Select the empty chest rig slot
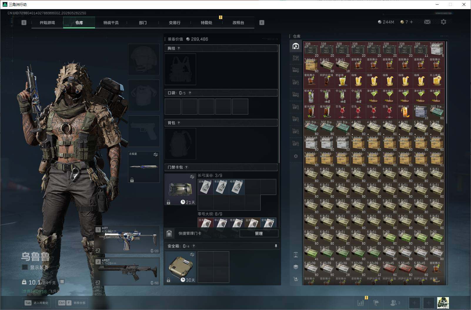The height and width of the screenshot is (310, 471). 180,69
